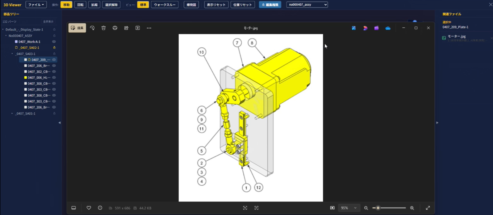Image resolution: width=493 pixels, height=215 pixels.
Task: Mark image as favorite with heart icon
Action: (x=89, y=208)
